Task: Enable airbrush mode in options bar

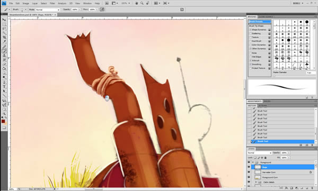Action: pyautogui.click(x=102, y=10)
